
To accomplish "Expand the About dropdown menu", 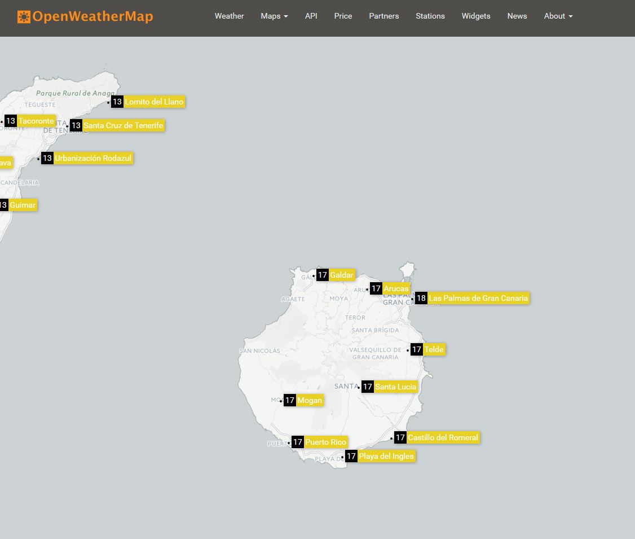I will [x=558, y=16].
